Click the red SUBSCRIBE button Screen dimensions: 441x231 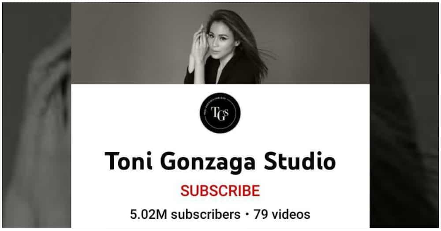coord(220,191)
